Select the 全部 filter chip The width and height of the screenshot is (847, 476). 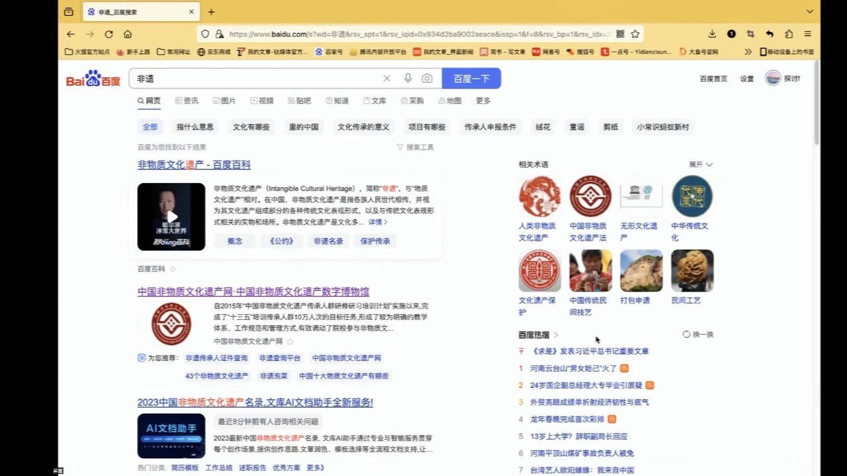(x=150, y=127)
